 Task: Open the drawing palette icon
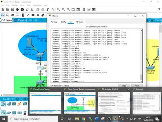(x=73, y=9)
